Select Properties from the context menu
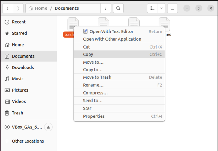Viewport: 218px width, 151px height. (94, 116)
